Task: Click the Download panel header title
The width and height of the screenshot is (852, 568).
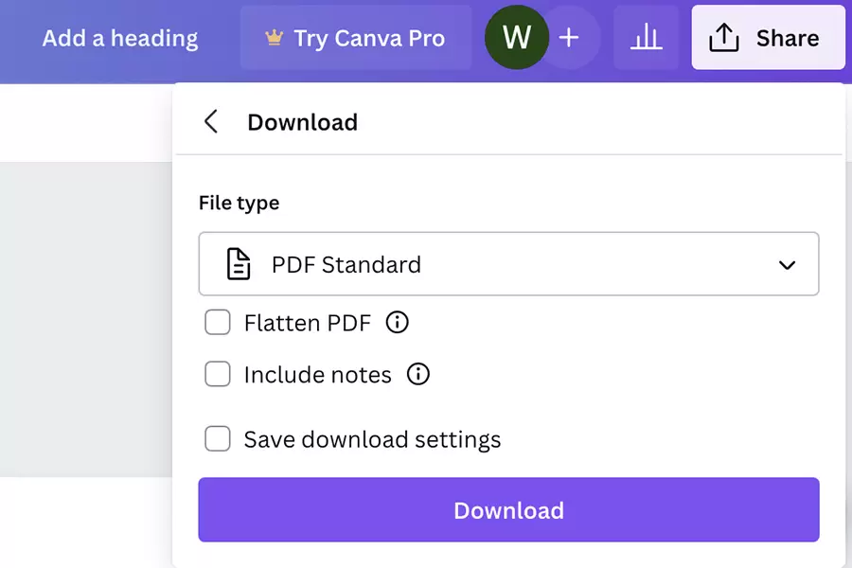Action: (x=302, y=122)
